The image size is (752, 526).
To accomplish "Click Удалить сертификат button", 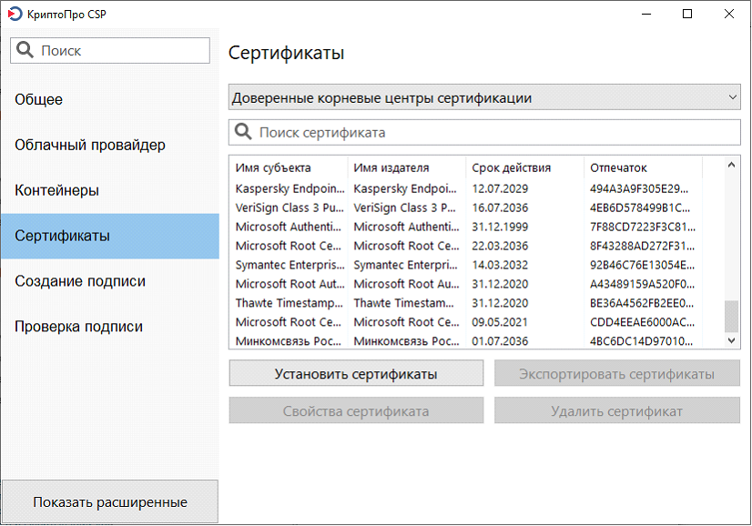I will click(616, 410).
